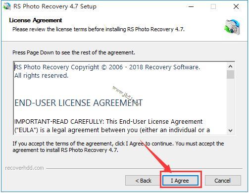Click the License Agreement header title
The width and height of the screenshot is (249, 193).
(x=36, y=20)
